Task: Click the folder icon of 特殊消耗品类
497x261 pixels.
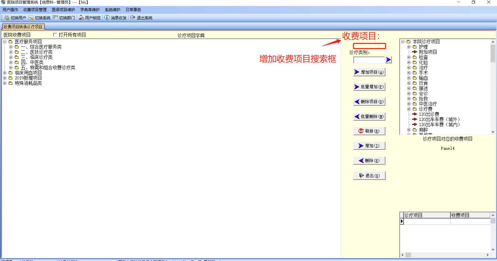Action: pyautogui.click(x=11, y=83)
